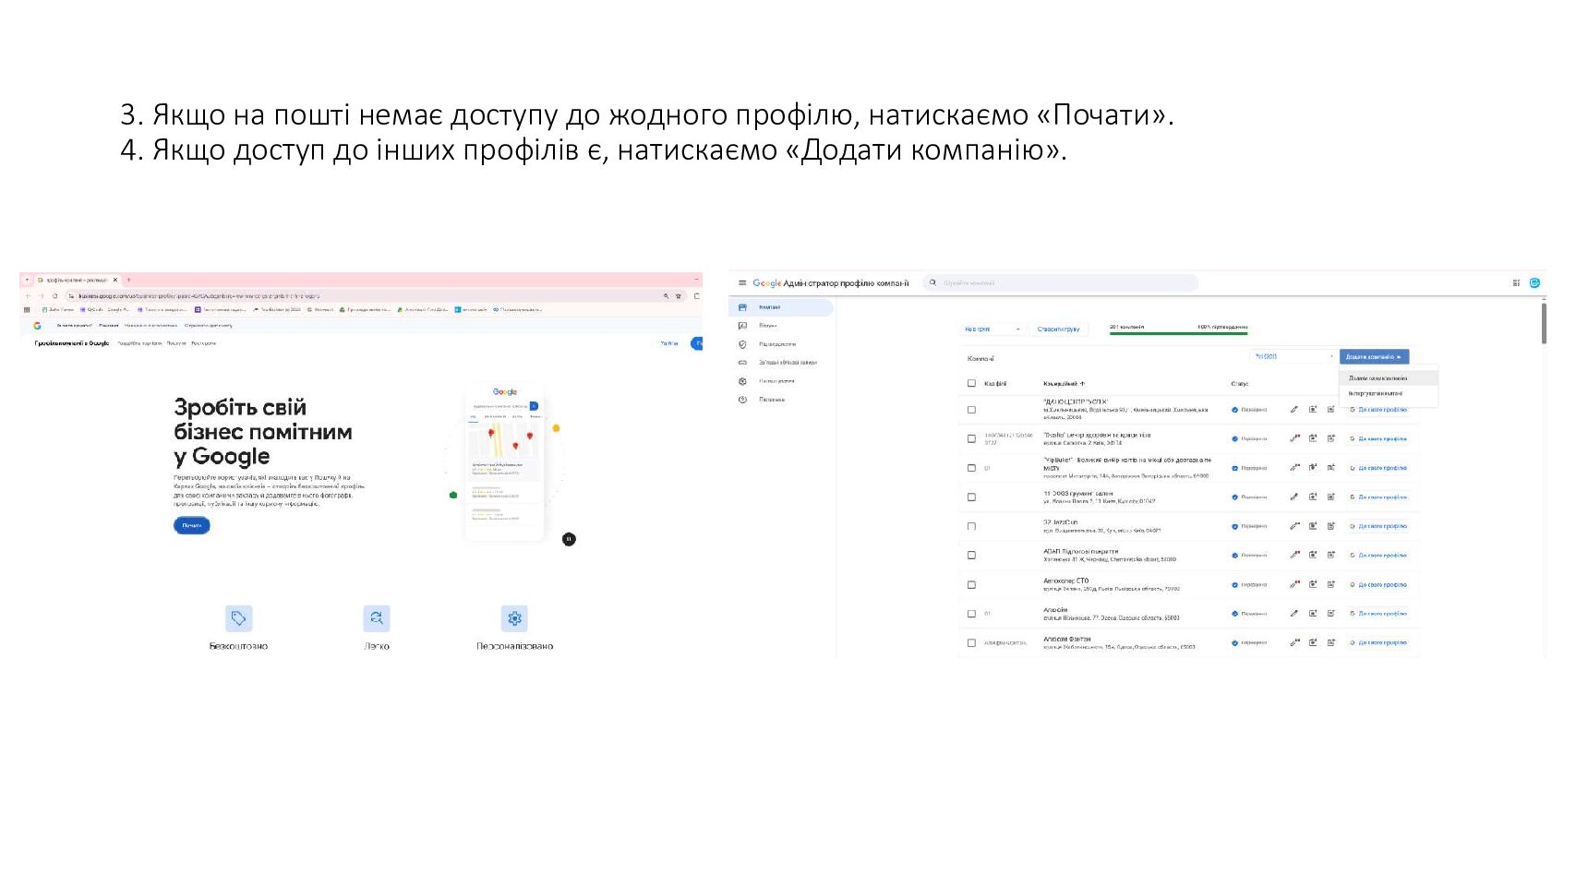
Task: Open the Google apps grid icon
Action: coord(1516,283)
